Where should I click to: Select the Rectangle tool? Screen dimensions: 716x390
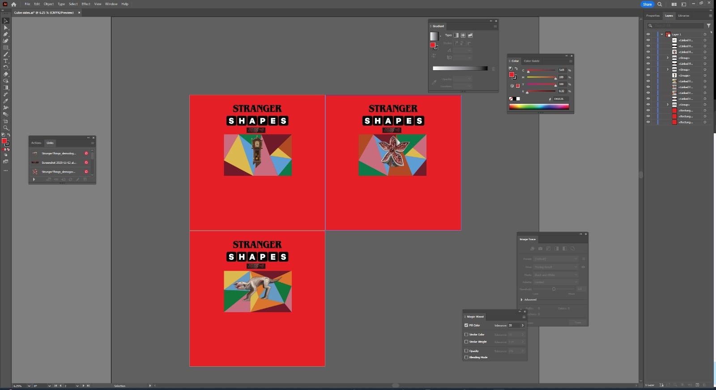coord(6,47)
